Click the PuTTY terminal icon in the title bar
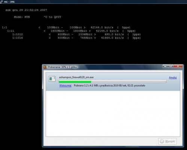 pos(1,1)
